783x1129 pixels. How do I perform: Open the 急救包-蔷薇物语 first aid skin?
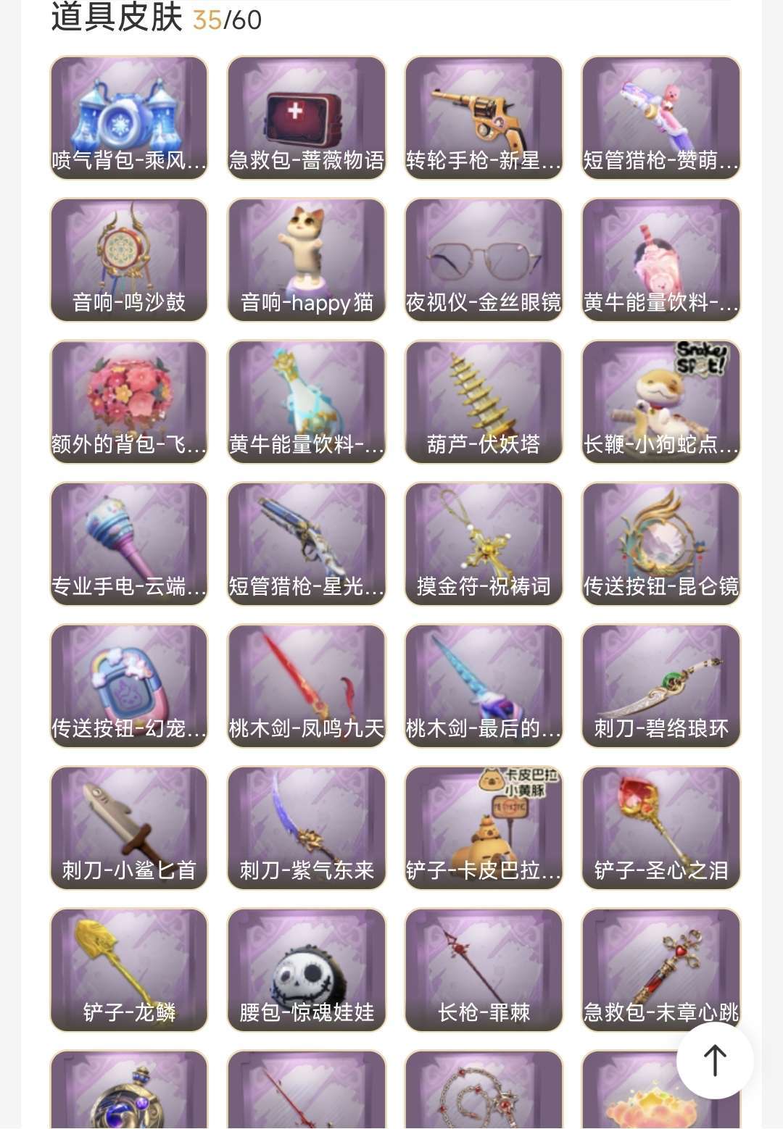click(x=307, y=117)
